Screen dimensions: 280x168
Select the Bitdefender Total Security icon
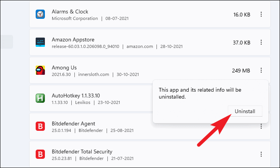pos(40,154)
